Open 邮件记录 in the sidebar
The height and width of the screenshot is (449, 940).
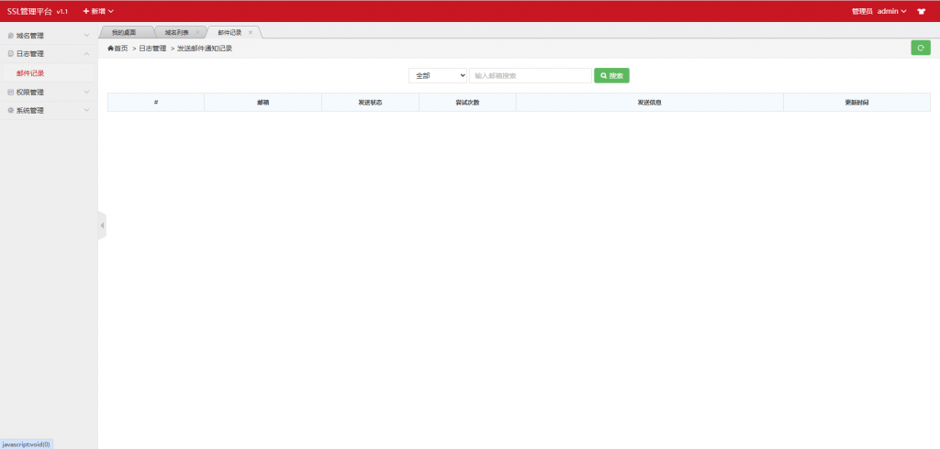click(x=30, y=73)
